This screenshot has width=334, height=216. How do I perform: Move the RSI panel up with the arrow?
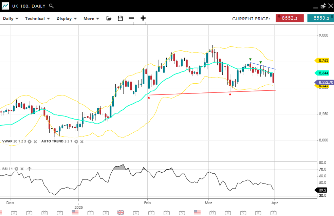[30, 169]
